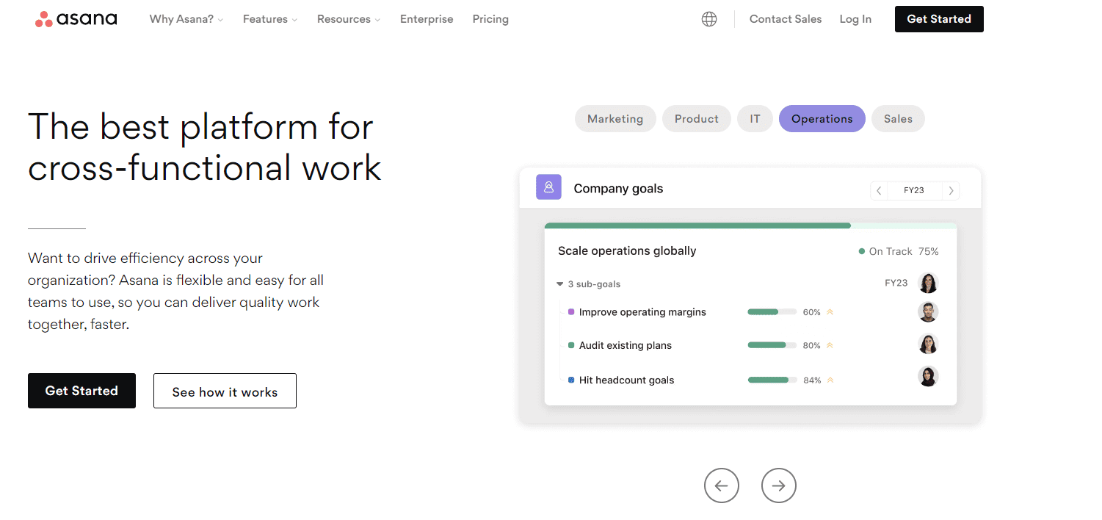Screen dimensions: 1102x520
Task: Click the Company goals heading
Action: coord(618,189)
